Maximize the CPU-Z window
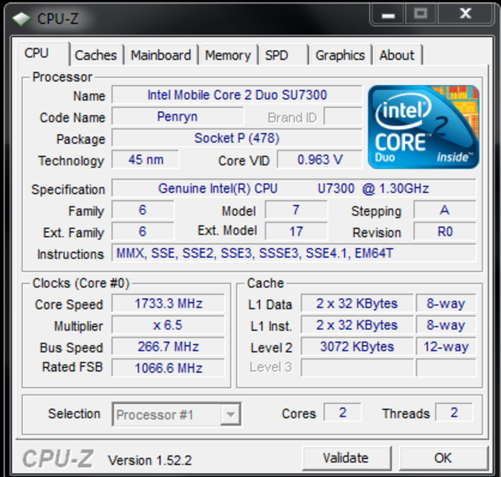 pyautogui.click(x=420, y=14)
